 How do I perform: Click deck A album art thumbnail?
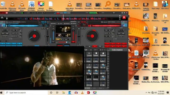(2, 24)
